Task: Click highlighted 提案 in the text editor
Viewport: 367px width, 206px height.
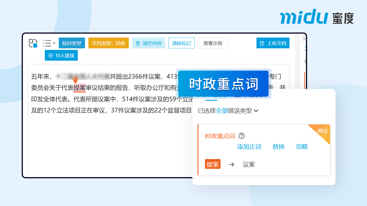Action: coord(79,88)
